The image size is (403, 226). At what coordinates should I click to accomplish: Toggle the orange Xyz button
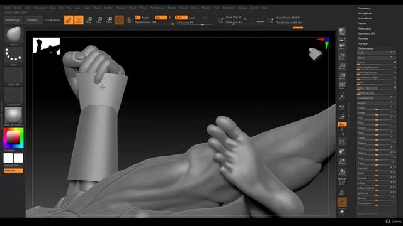[342, 124]
